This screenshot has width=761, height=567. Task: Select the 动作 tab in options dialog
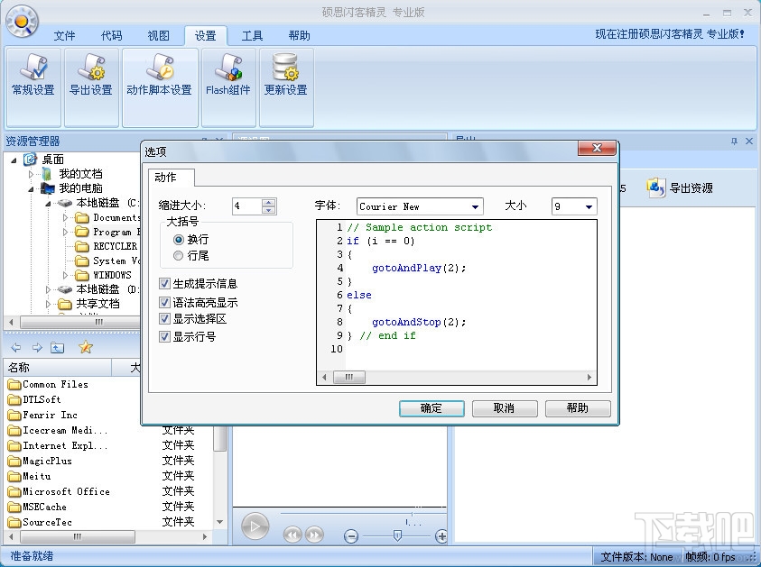(172, 178)
